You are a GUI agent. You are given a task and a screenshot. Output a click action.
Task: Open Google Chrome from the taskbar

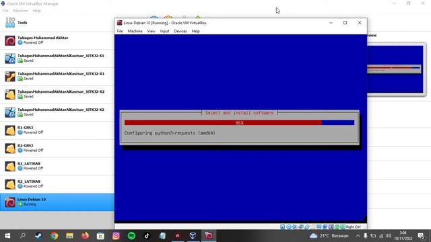tap(54, 236)
